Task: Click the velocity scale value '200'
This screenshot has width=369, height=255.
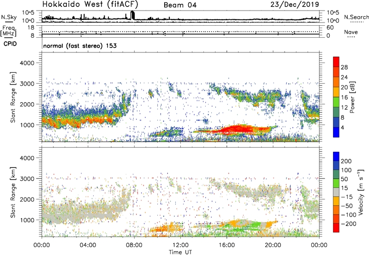Action: point(346,161)
